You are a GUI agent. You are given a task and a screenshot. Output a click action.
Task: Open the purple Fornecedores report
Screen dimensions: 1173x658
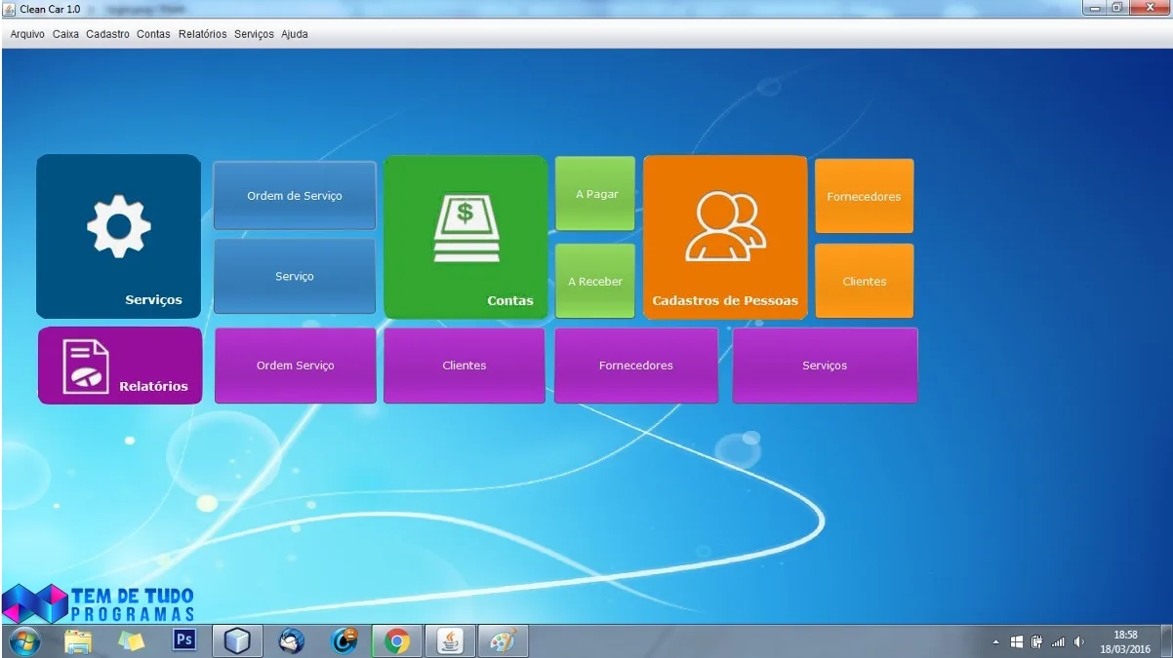(x=636, y=366)
